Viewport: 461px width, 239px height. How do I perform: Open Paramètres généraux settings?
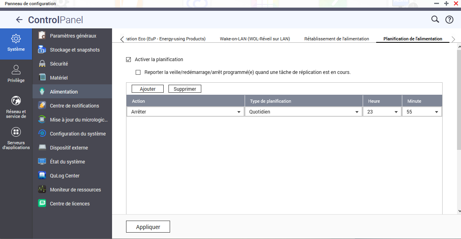pos(73,36)
